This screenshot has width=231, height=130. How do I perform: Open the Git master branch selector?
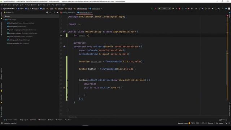[x=219, y=123]
